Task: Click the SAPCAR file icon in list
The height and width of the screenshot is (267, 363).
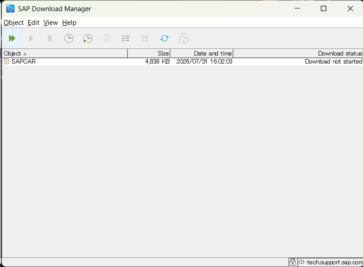Action: tap(7, 61)
